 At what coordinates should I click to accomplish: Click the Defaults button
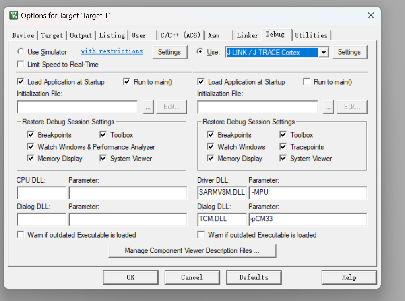[x=254, y=278]
